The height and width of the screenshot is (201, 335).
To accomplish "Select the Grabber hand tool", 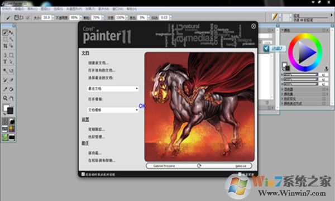I will [11, 98].
